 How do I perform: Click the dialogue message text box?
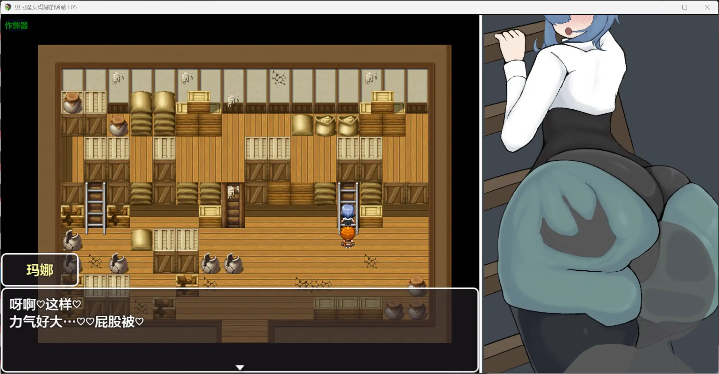239,330
